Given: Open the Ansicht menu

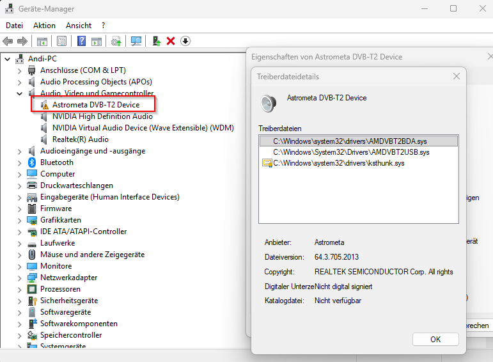Looking at the screenshot, I should click(79, 26).
